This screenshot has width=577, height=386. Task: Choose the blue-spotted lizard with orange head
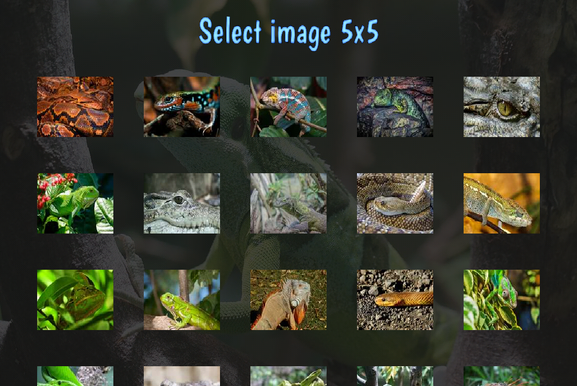(x=182, y=107)
